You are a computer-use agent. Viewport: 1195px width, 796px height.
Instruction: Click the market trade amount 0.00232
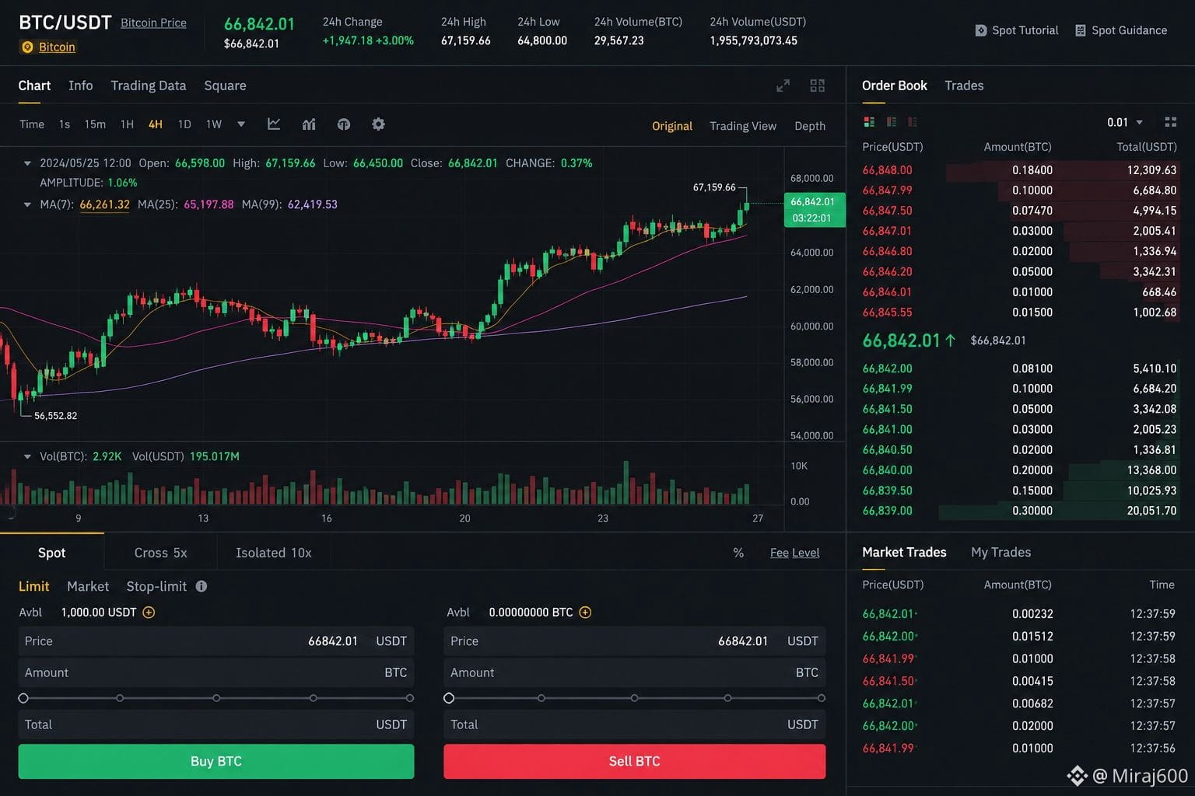coord(1032,614)
